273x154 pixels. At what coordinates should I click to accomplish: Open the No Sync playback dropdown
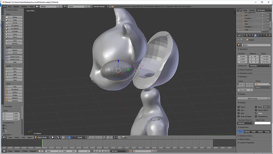[119, 151]
